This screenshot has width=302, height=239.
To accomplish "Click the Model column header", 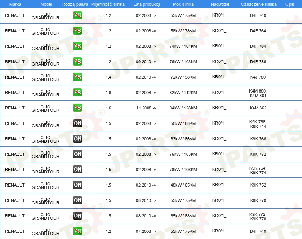I will 46,4.
